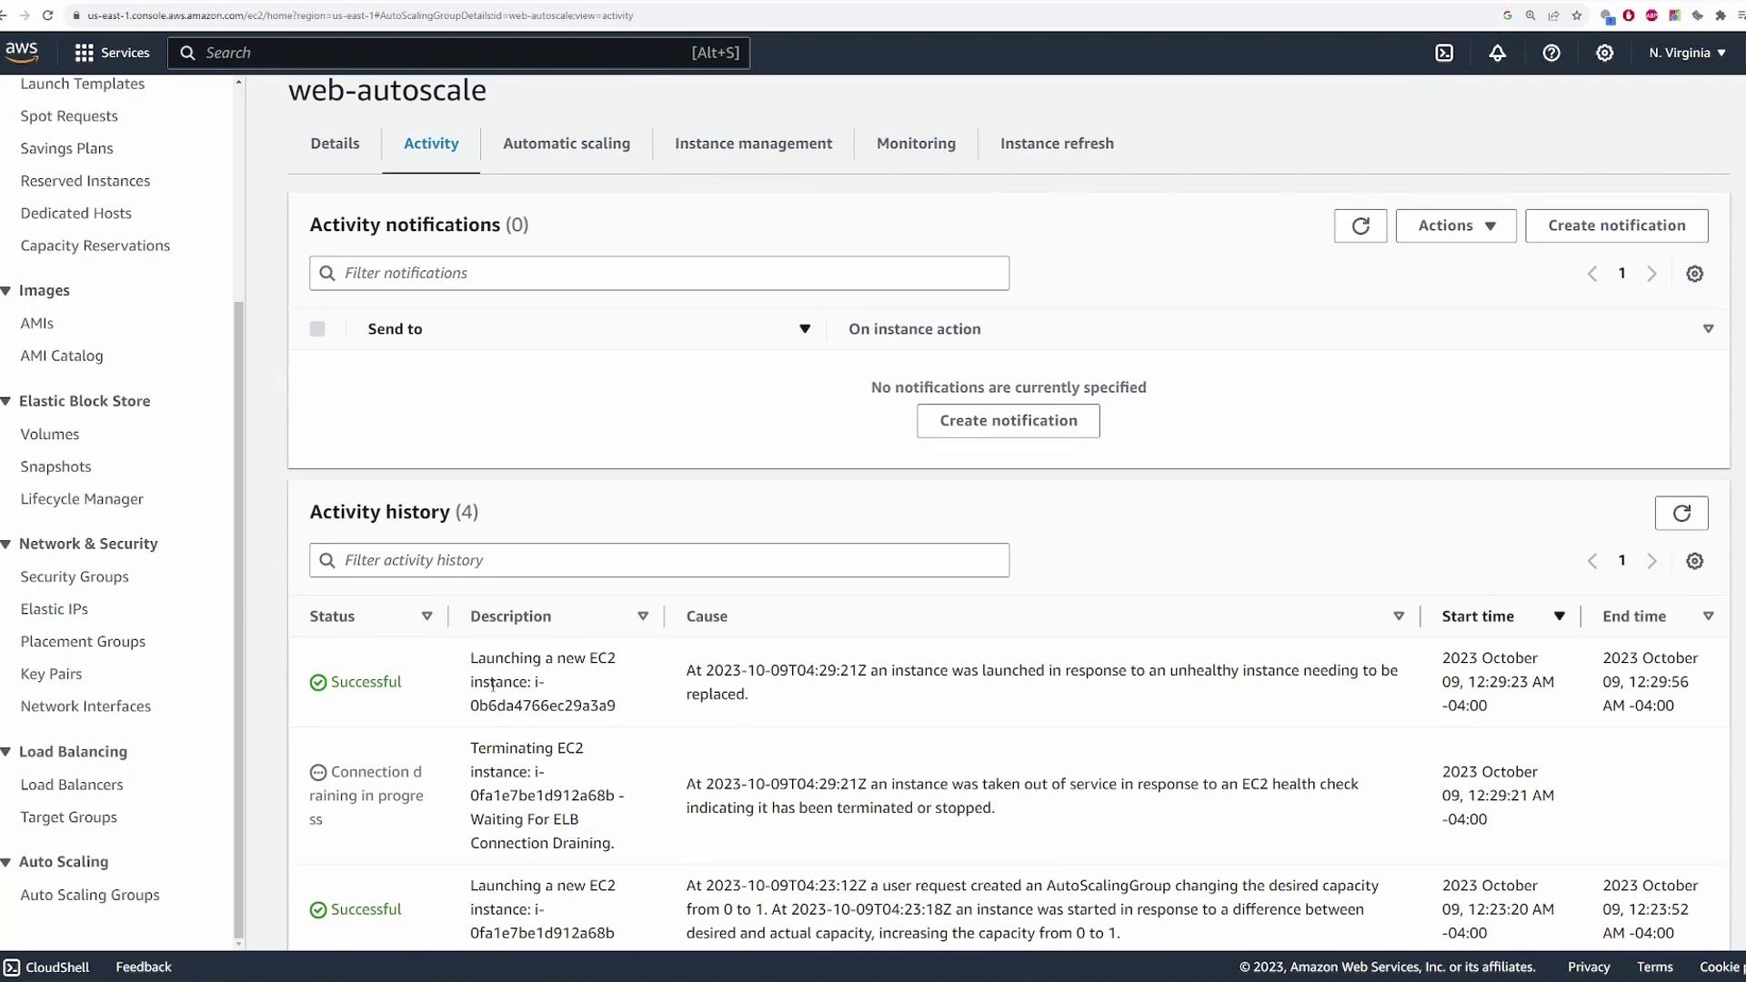Click the top Create notification button
This screenshot has width=1746, height=982.
pos(1616,225)
